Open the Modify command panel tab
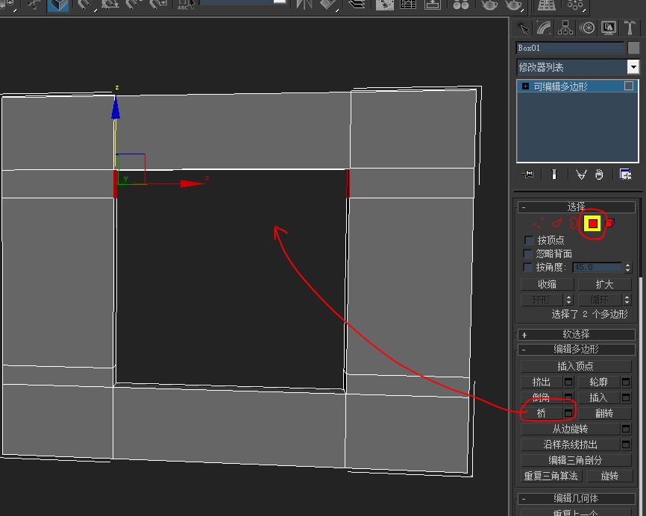646x516 pixels. (545, 28)
